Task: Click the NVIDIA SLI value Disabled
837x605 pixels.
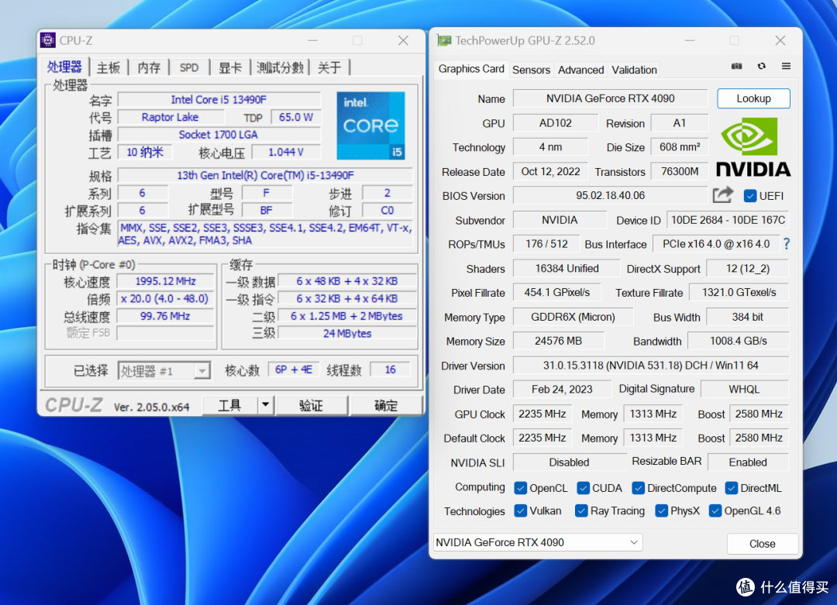Action: coord(570,462)
